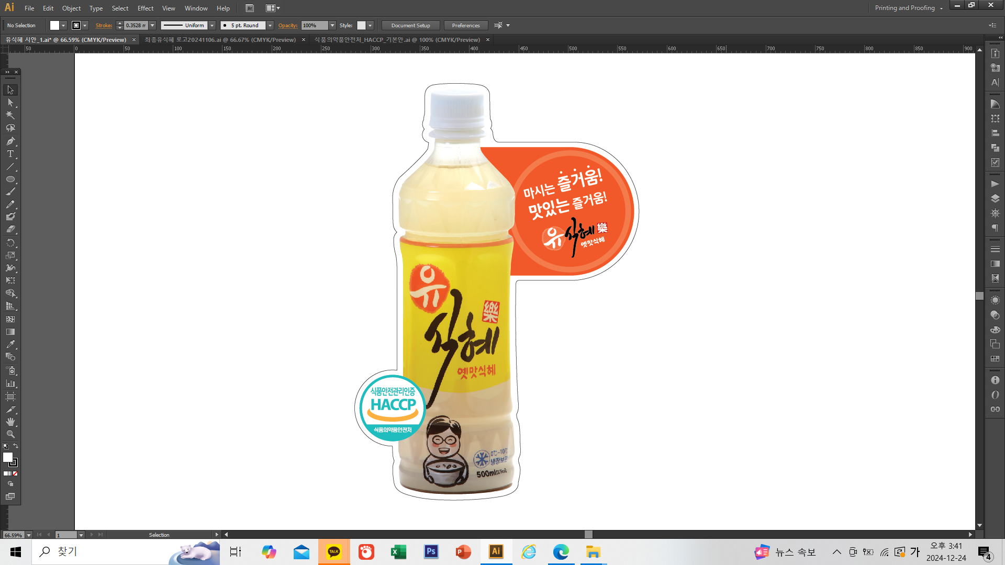
Task: Click the Stroke label link
Action: point(104,26)
